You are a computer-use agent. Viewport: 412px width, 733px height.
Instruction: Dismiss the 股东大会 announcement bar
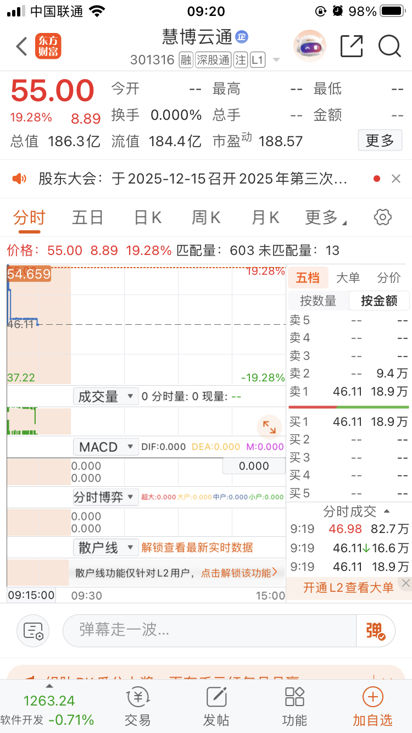[396, 179]
